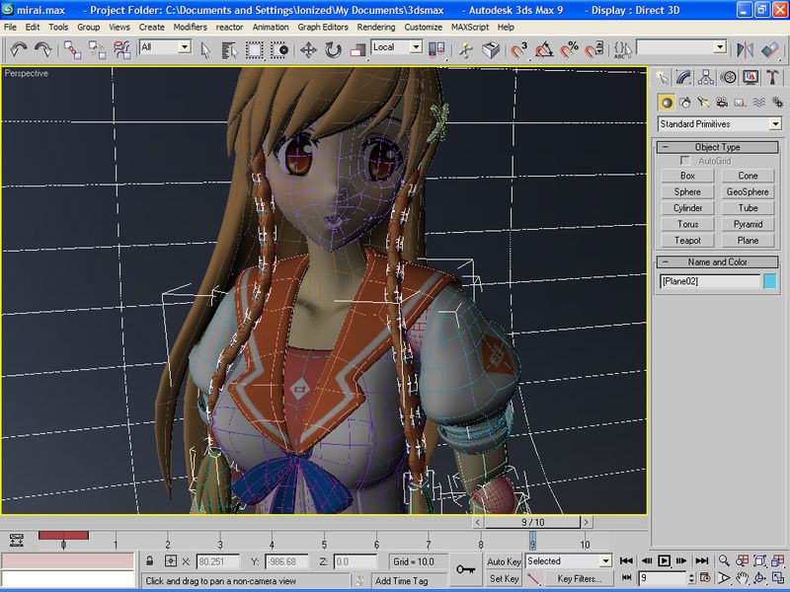Viewport: 790px width, 592px height.
Task: Click the Key Filters button
Action: click(x=579, y=579)
